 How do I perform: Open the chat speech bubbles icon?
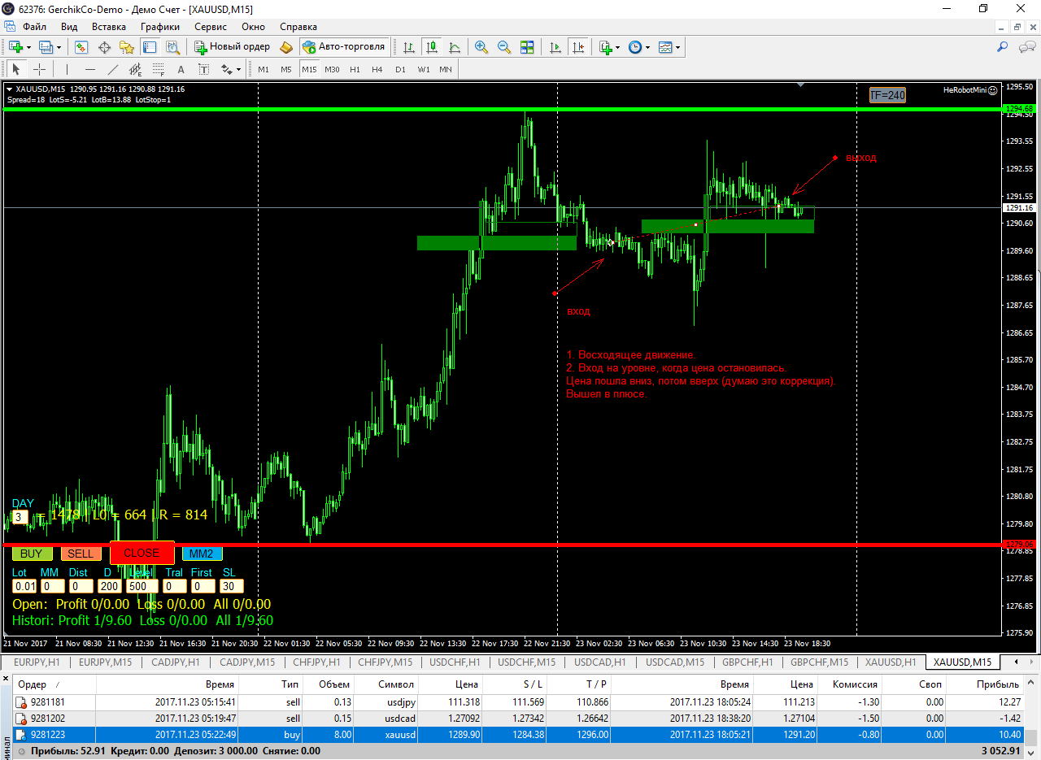tap(1026, 47)
